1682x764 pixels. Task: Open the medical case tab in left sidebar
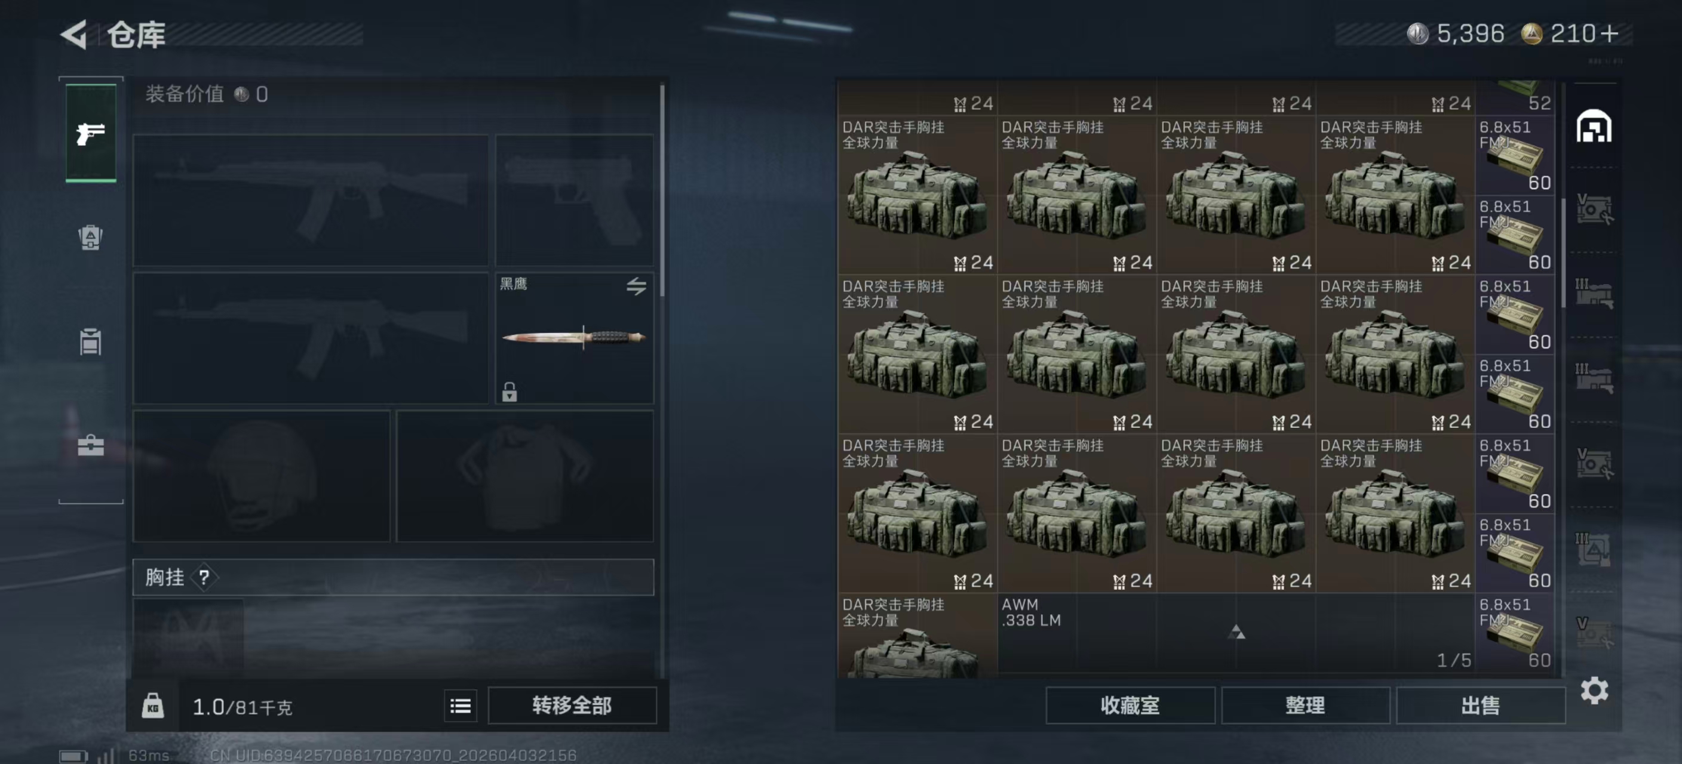(91, 446)
